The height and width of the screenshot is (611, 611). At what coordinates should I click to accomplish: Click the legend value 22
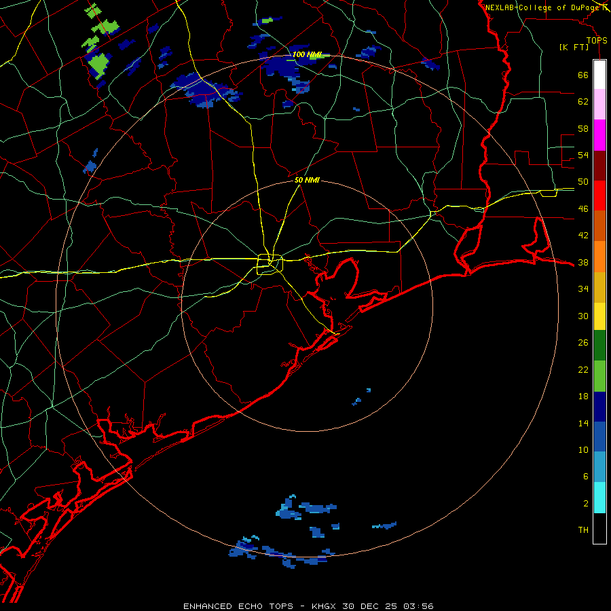(x=583, y=369)
